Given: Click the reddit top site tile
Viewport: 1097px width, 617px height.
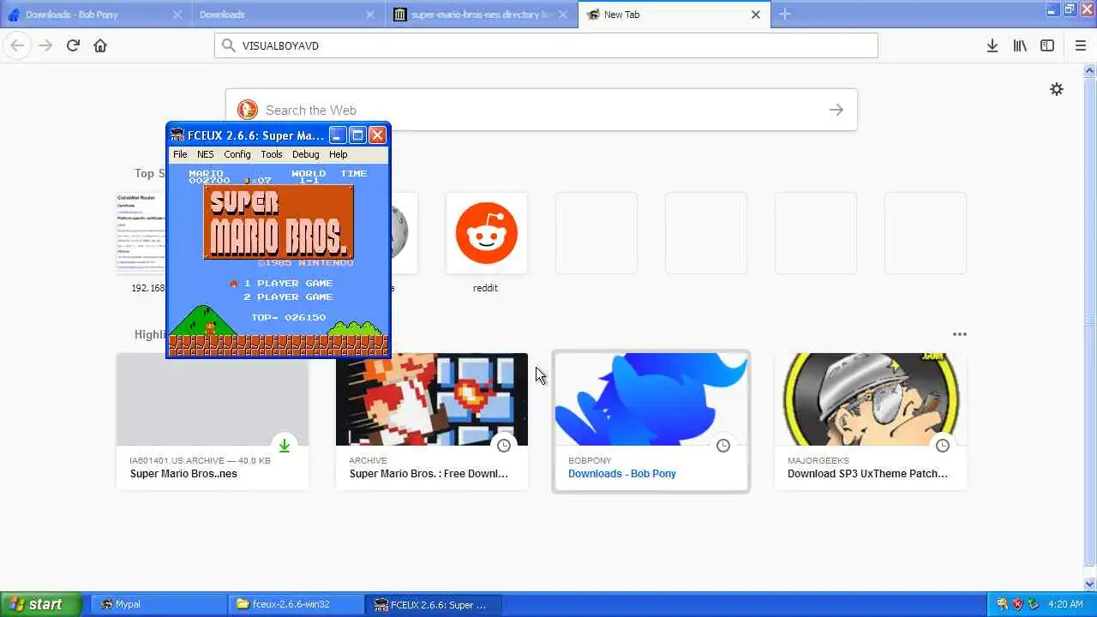Looking at the screenshot, I should (486, 233).
